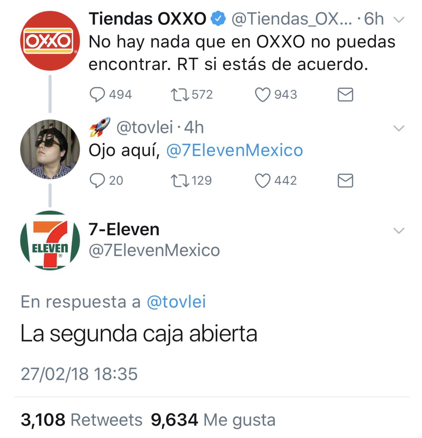The width and height of the screenshot is (422, 438).
Task: Open the 7-Eleven profile name
Action: pos(124,229)
